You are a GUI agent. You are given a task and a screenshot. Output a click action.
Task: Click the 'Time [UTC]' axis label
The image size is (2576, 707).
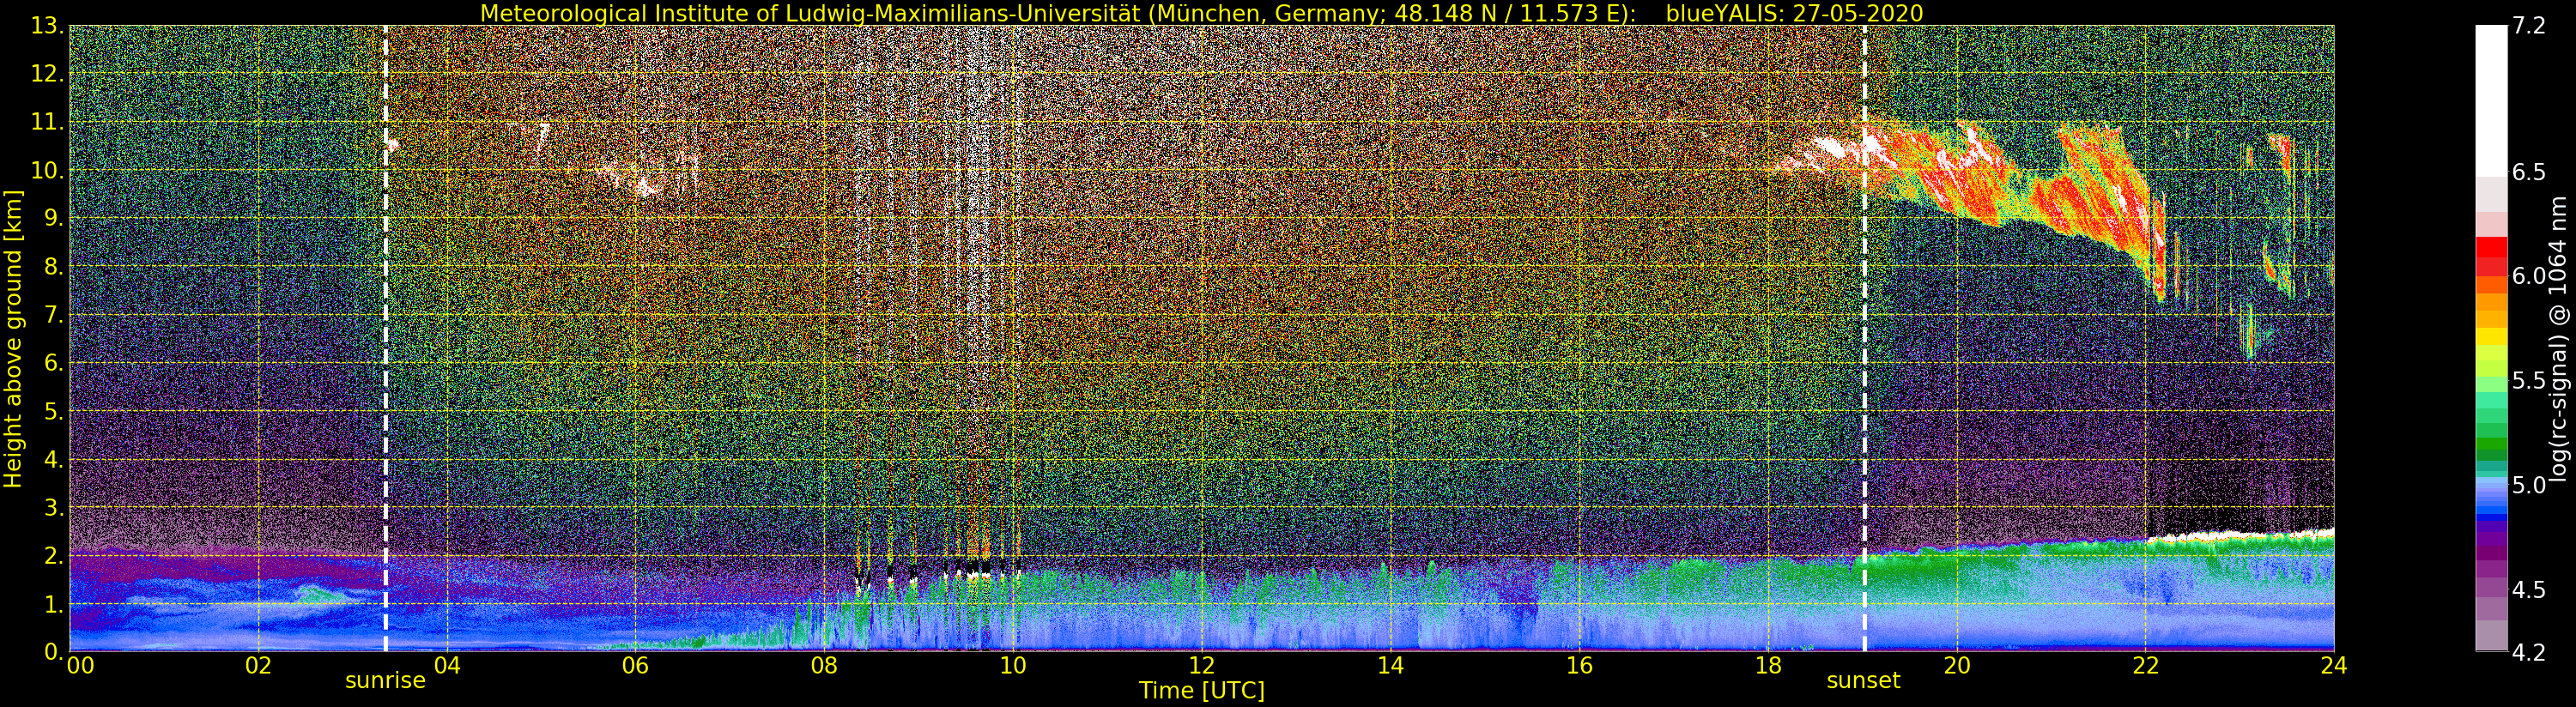[1202, 691]
